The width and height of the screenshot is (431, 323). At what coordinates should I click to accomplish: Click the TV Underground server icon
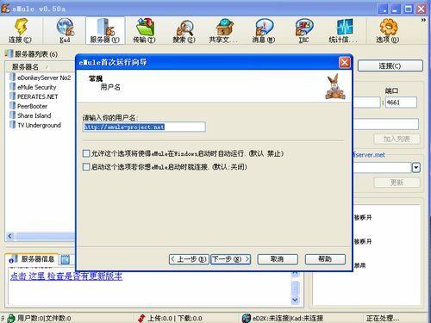click(13, 125)
